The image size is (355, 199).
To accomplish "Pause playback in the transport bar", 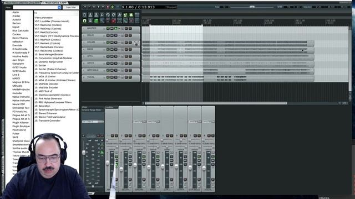I will pos(94,7).
